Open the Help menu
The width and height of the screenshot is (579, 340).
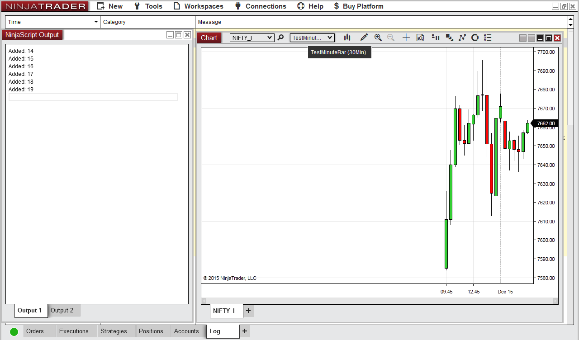pyautogui.click(x=310, y=6)
